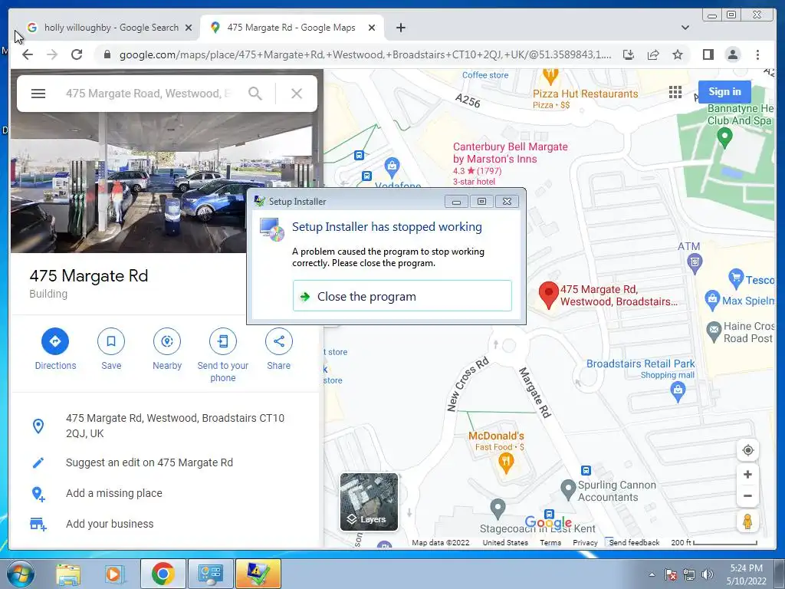Click the Chrome address bar URL
This screenshot has height=589, width=785.
pyautogui.click(x=364, y=54)
